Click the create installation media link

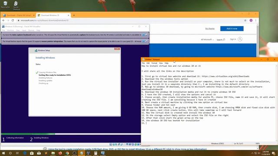point(127,149)
